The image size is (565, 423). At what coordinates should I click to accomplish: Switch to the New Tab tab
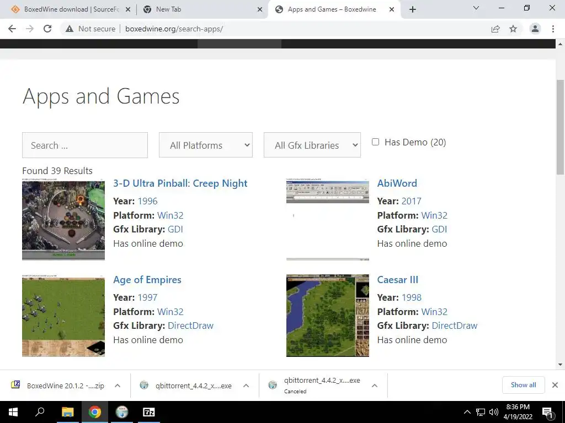(202, 10)
